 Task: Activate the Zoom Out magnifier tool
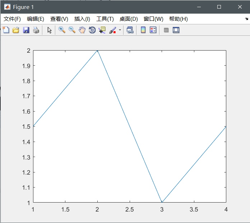point(72,30)
